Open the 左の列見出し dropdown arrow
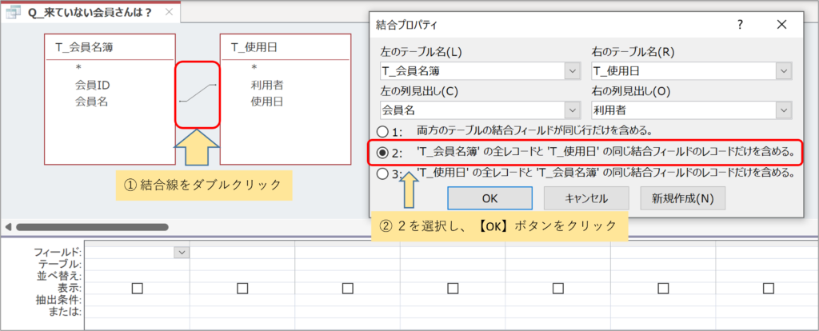819x331 pixels. pyautogui.click(x=572, y=110)
